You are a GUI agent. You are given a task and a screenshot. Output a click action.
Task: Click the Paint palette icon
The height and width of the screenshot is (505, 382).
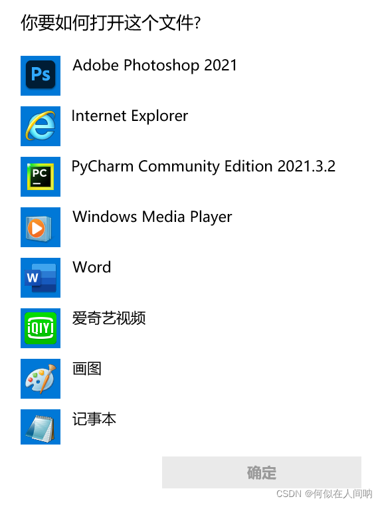click(41, 379)
